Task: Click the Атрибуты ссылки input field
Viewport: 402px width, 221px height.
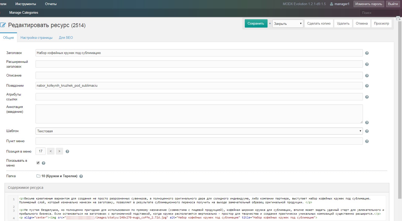Action: point(199,97)
